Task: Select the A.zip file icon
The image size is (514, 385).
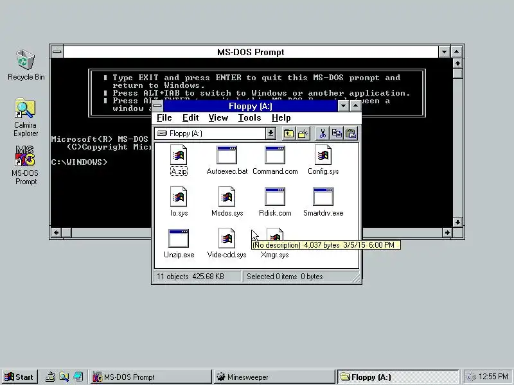Action: [x=179, y=155]
